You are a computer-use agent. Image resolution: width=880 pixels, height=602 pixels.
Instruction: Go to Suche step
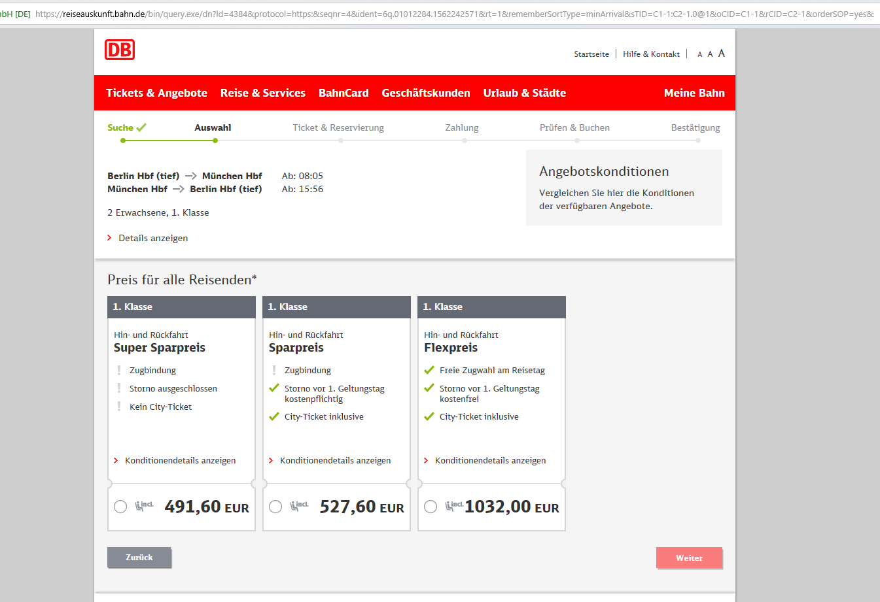pyautogui.click(x=120, y=127)
